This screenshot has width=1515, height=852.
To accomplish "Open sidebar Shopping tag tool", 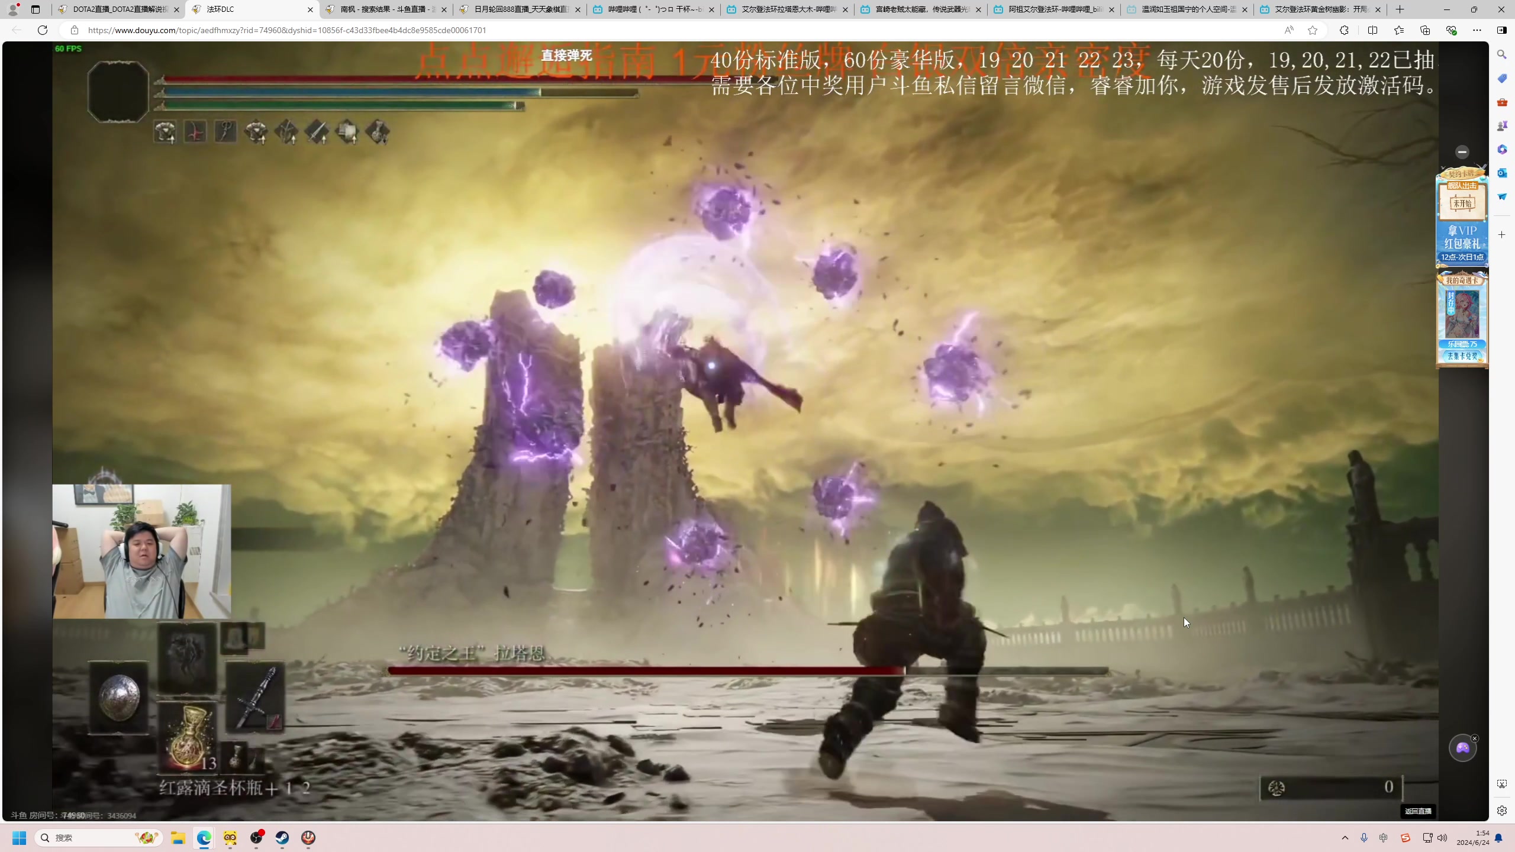I will 1502,78.
